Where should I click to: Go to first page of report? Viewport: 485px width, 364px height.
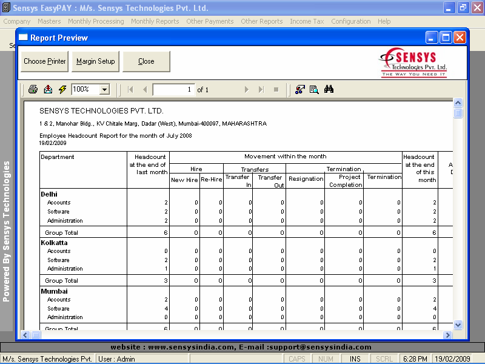[x=130, y=90]
